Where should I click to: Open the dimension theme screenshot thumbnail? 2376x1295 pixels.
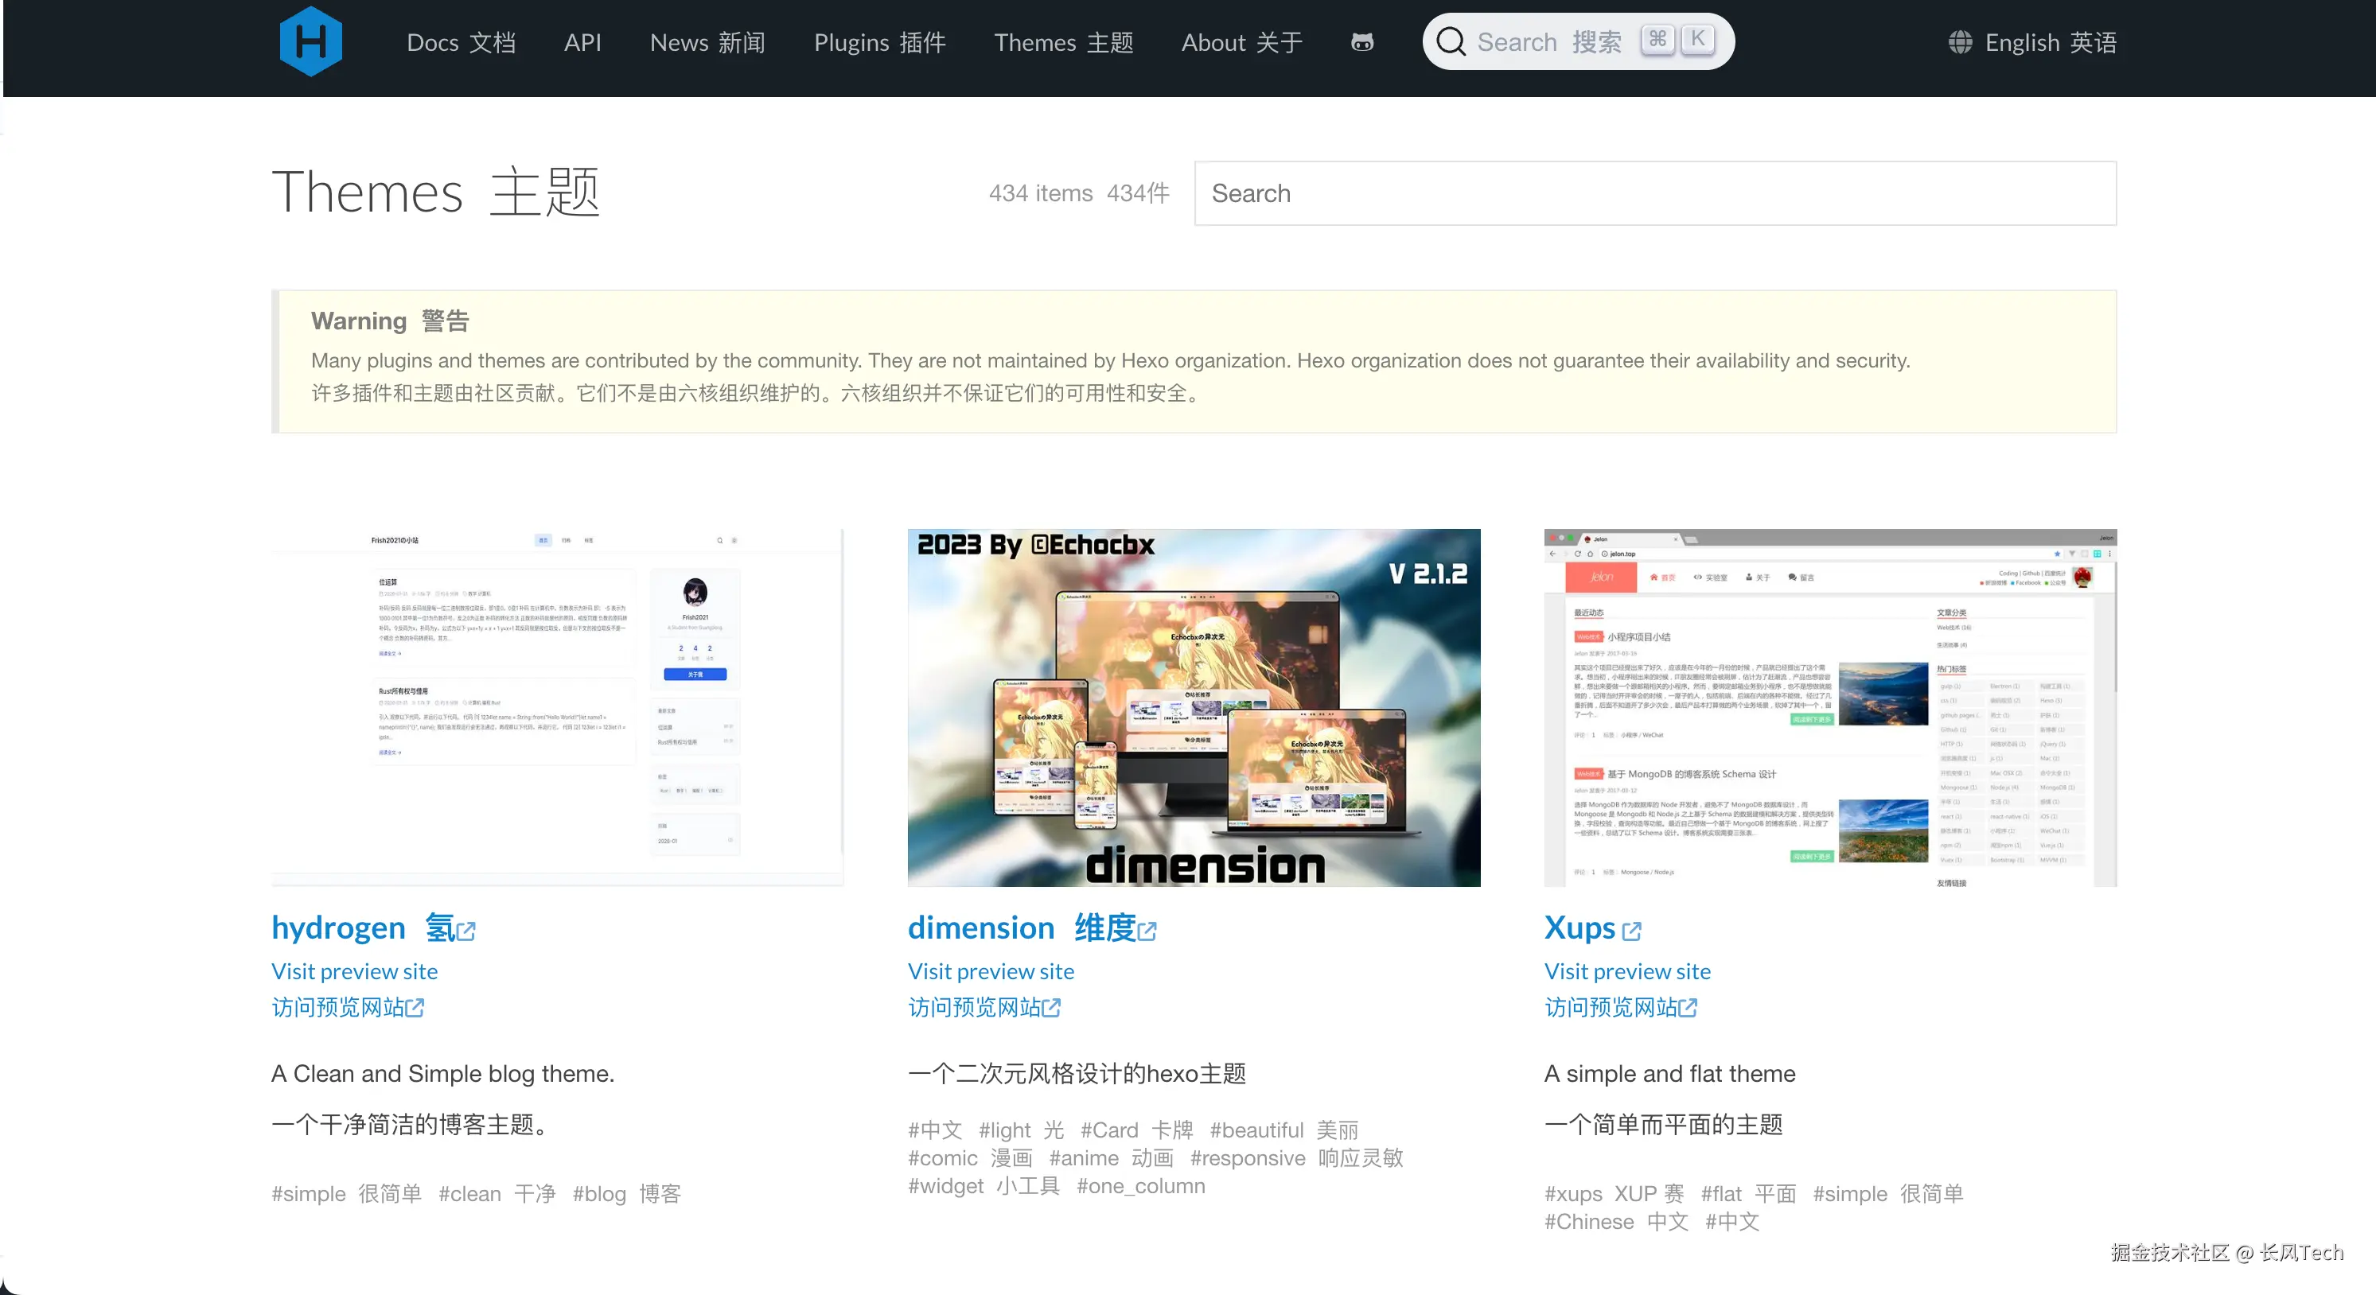(1194, 707)
